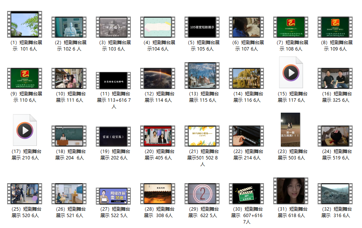The image size is (362, 228).
Task: Select the generic media icon of file (15) 117
Action: 291,72
